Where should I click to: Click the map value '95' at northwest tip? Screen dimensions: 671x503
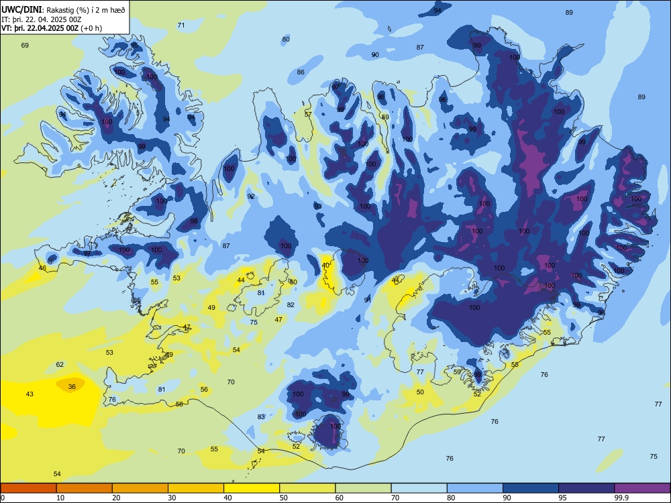tap(134, 45)
